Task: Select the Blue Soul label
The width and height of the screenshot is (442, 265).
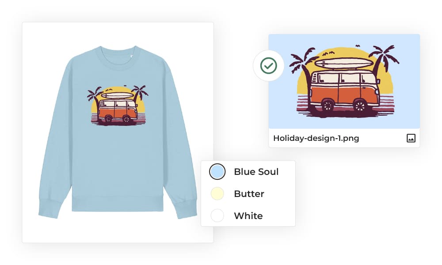Action: (x=256, y=171)
